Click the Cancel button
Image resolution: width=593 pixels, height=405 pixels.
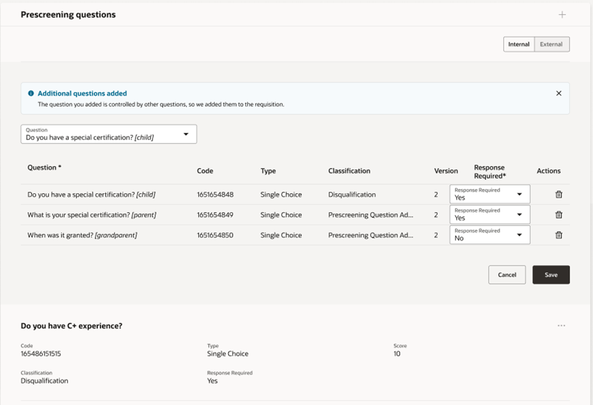coord(507,275)
